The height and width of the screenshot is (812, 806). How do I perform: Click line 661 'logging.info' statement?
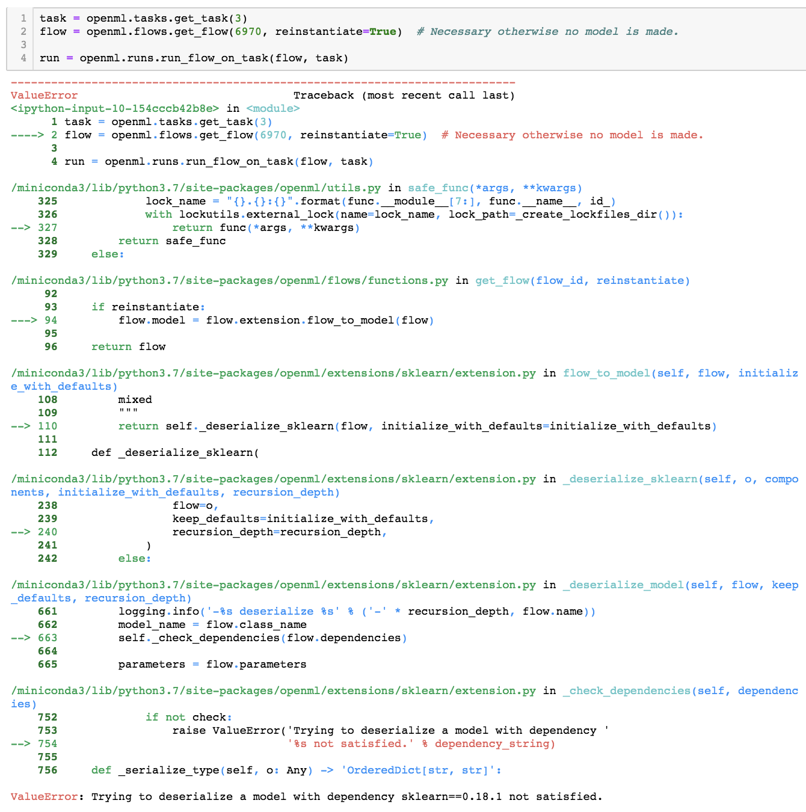(357, 612)
